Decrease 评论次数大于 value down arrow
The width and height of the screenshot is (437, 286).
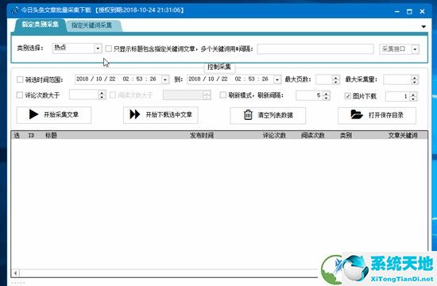pos(102,97)
